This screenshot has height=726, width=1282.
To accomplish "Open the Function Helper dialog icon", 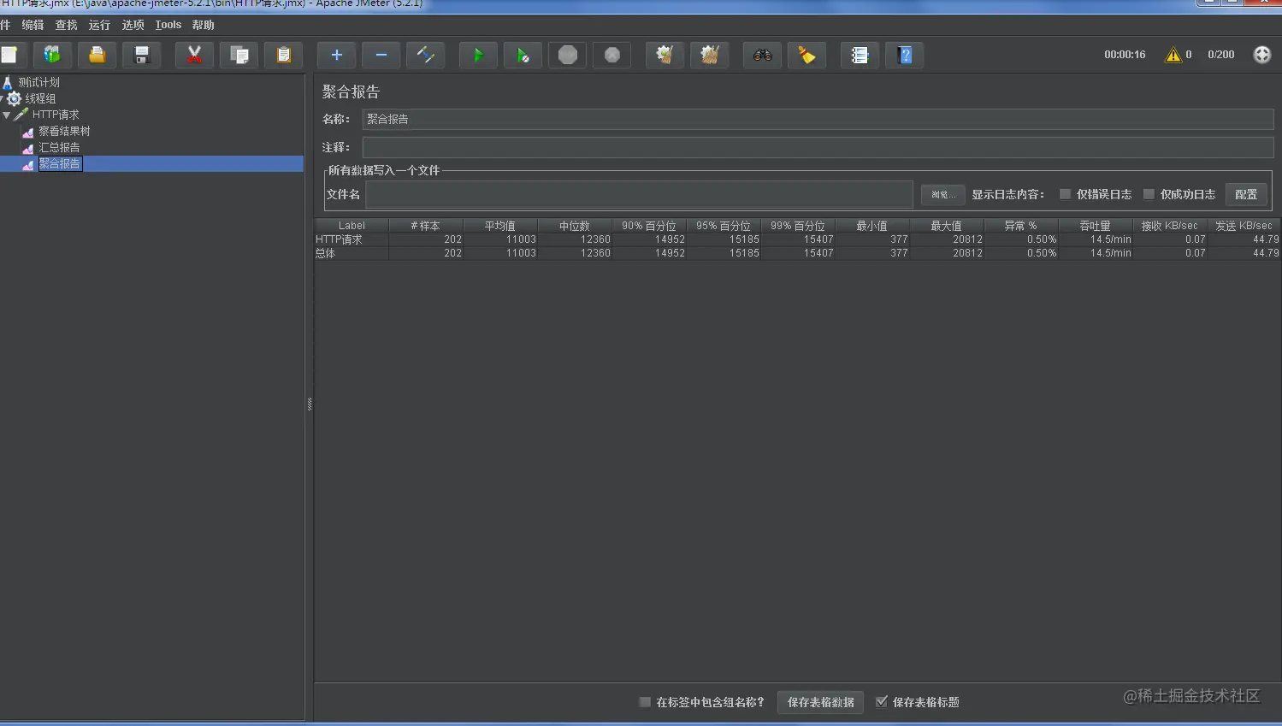I will click(860, 55).
